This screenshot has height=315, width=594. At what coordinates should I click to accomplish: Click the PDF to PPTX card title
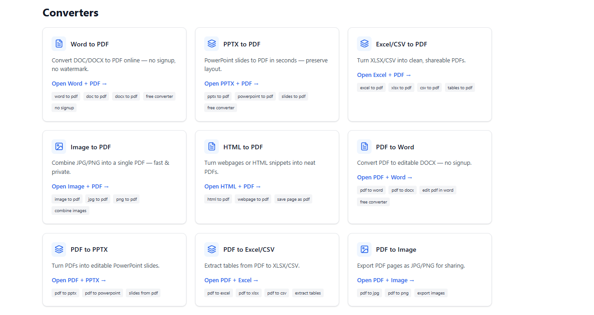click(x=89, y=249)
